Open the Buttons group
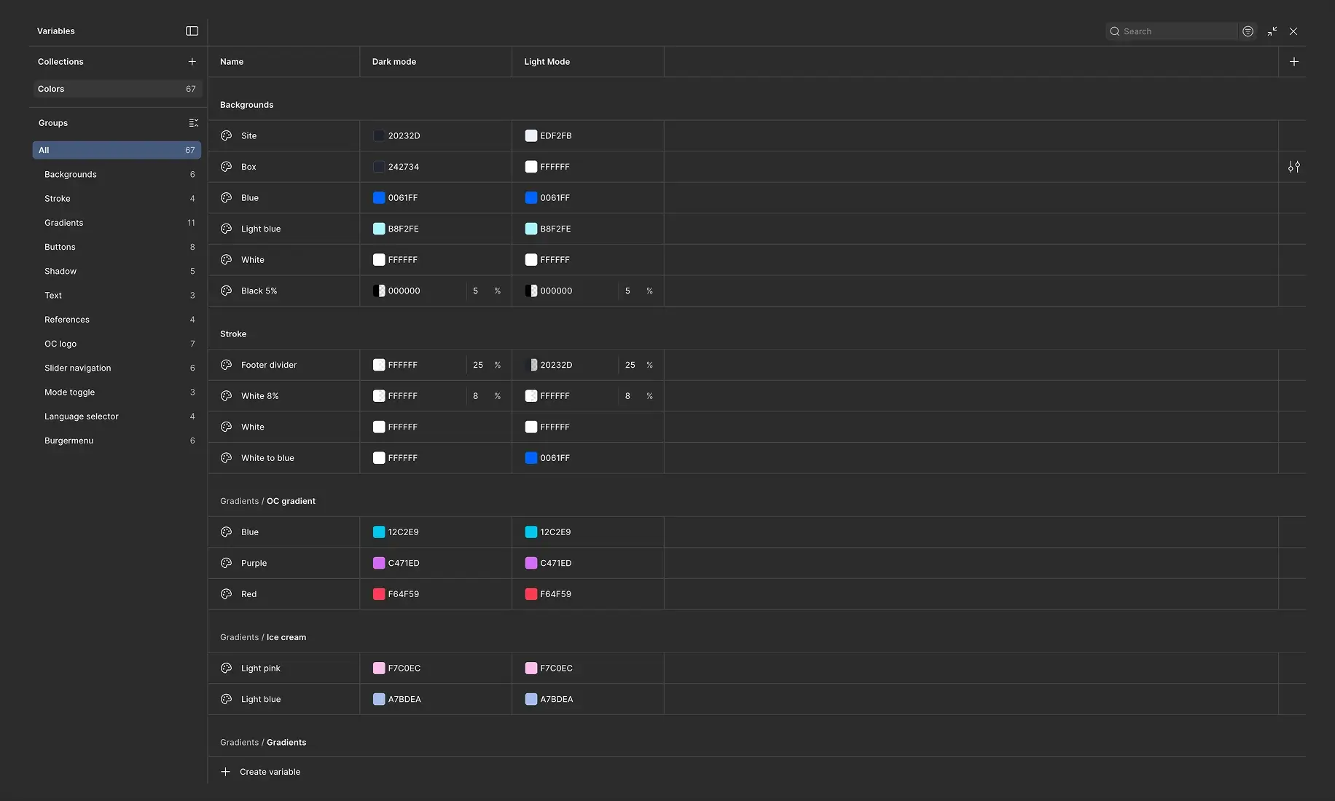This screenshot has height=801, width=1335. tap(117, 247)
